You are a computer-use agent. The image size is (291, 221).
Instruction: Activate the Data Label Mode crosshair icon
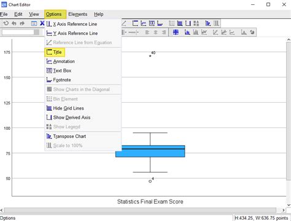click(x=176, y=32)
